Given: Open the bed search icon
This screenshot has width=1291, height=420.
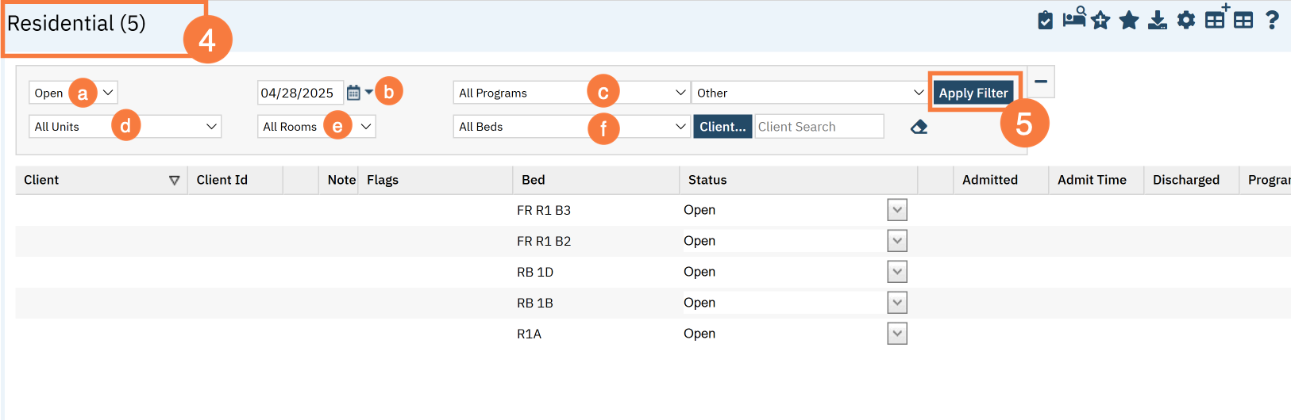Looking at the screenshot, I should click(1074, 17).
